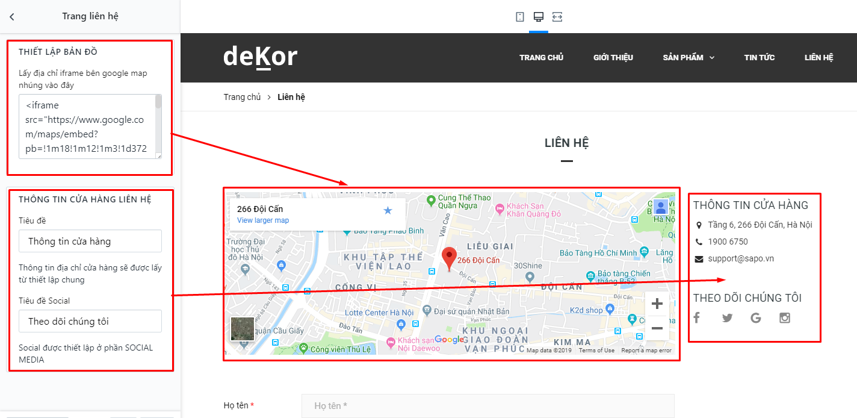857x418 pixels.
Task: Switch to full-width preview icon
Action: [557, 17]
